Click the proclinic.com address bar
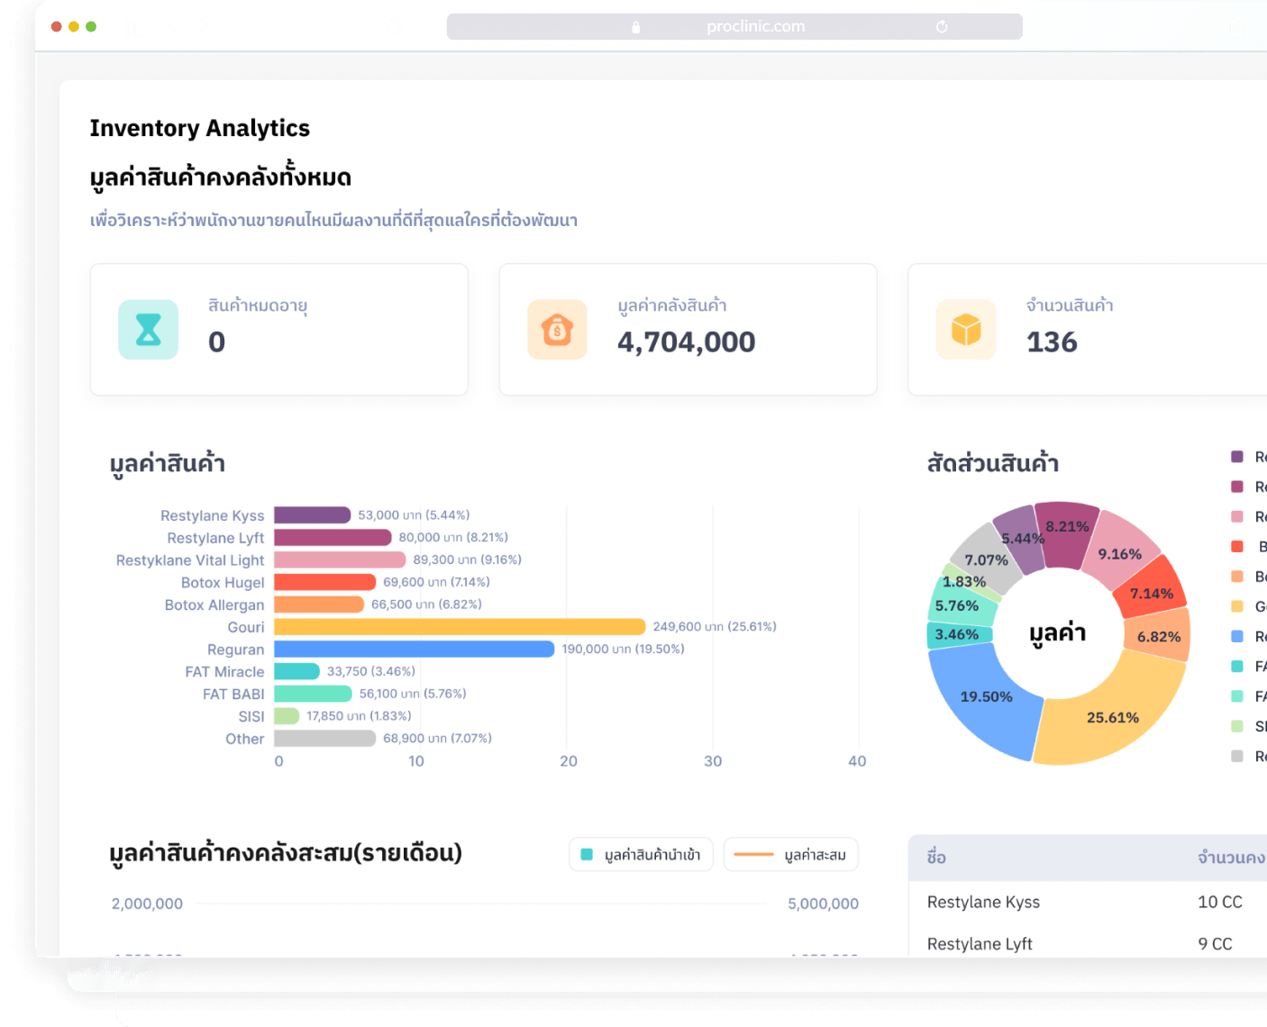1267x1027 pixels. 734,27
